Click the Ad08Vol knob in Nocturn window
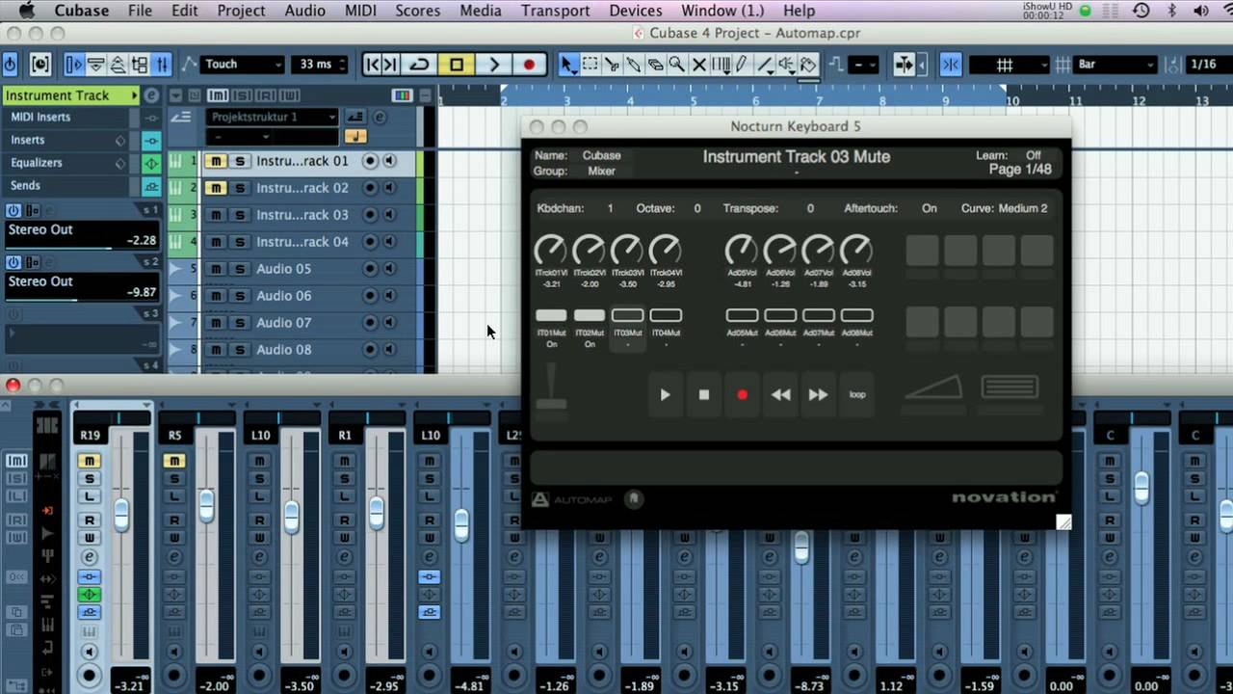 pos(856,251)
